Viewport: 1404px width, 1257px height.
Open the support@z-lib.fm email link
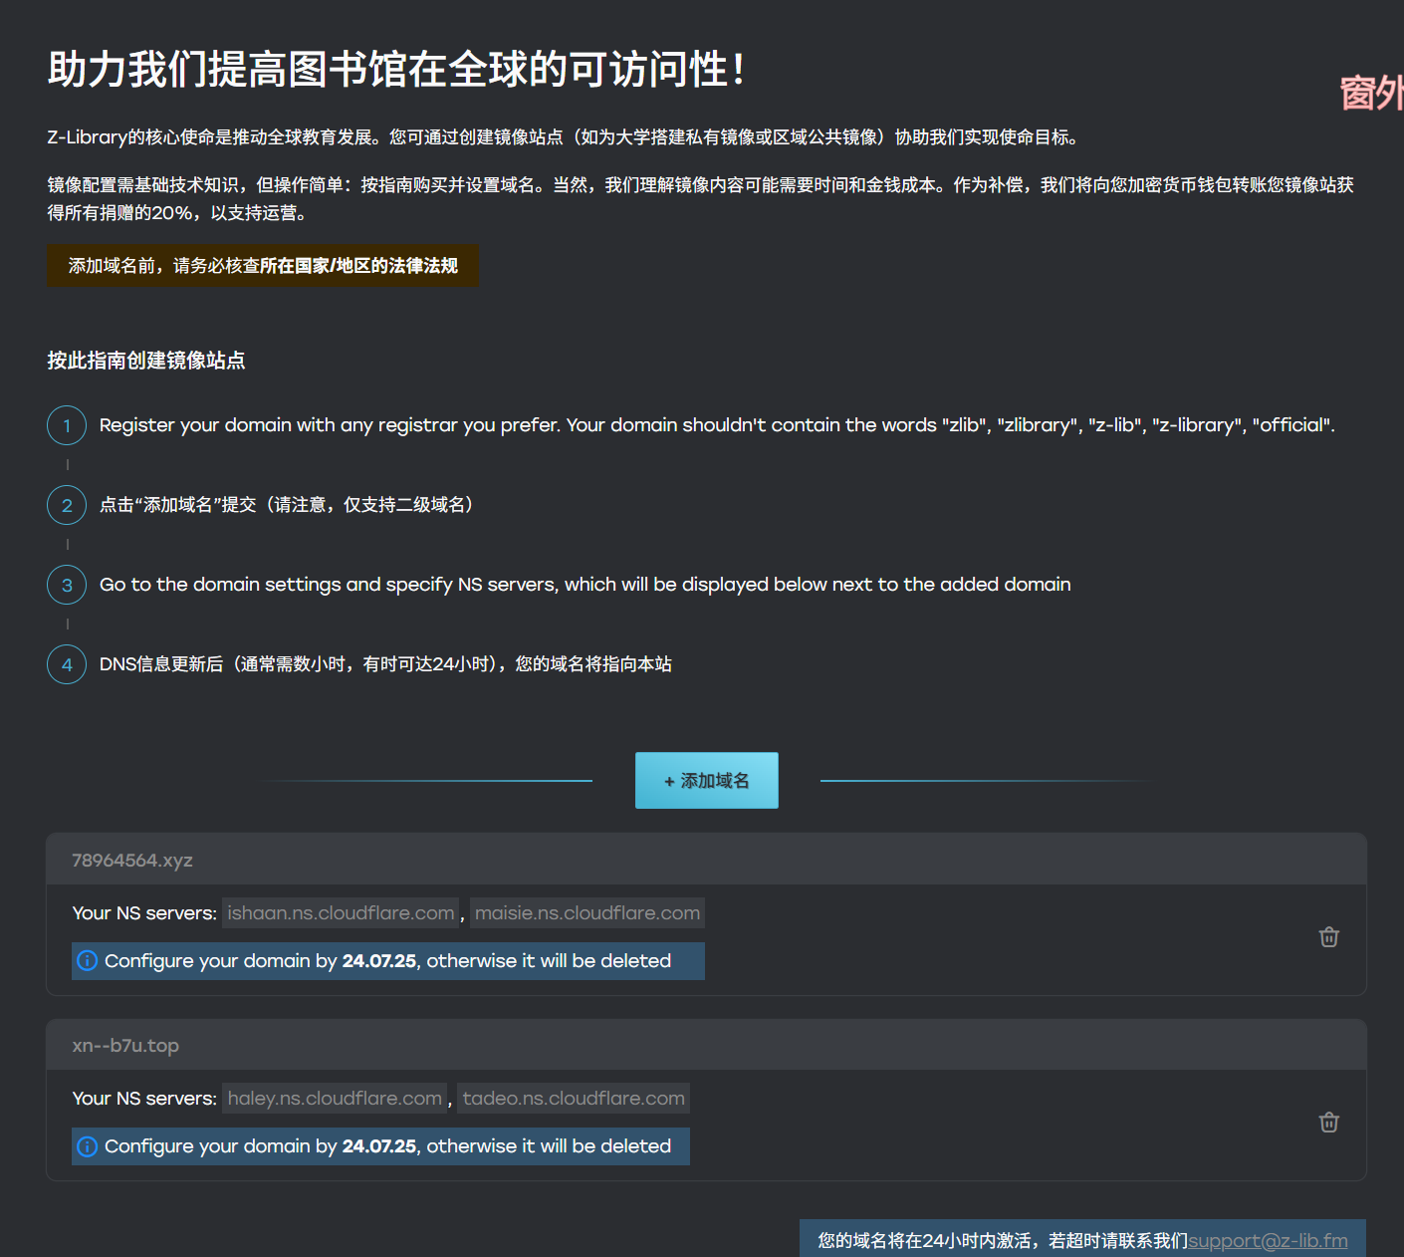(1268, 1241)
